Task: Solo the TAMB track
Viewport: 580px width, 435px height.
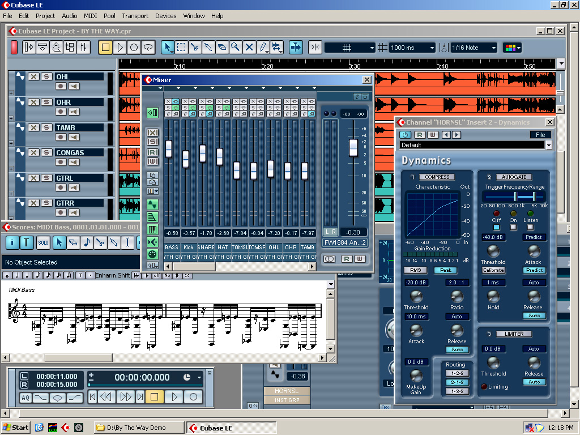Action: (x=46, y=127)
